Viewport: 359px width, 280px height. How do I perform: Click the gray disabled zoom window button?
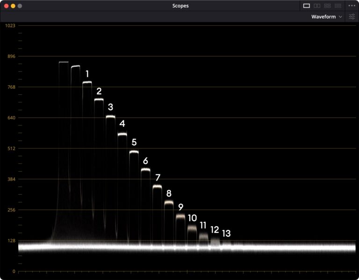pyautogui.click(x=20, y=6)
